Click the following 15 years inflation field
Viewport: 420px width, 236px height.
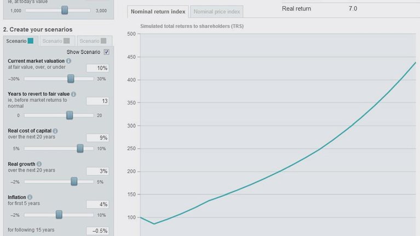[x=98, y=231]
